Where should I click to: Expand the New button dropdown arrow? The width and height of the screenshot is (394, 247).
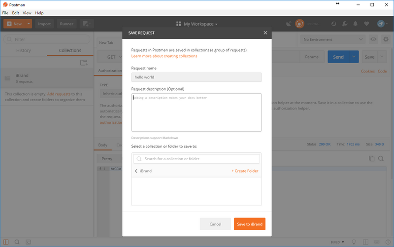click(x=29, y=24)
